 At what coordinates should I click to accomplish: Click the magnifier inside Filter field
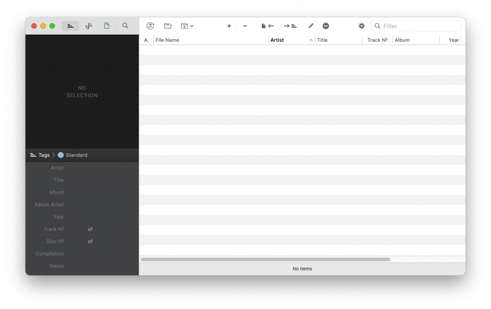pyautogui.click(x=377, y=26)
